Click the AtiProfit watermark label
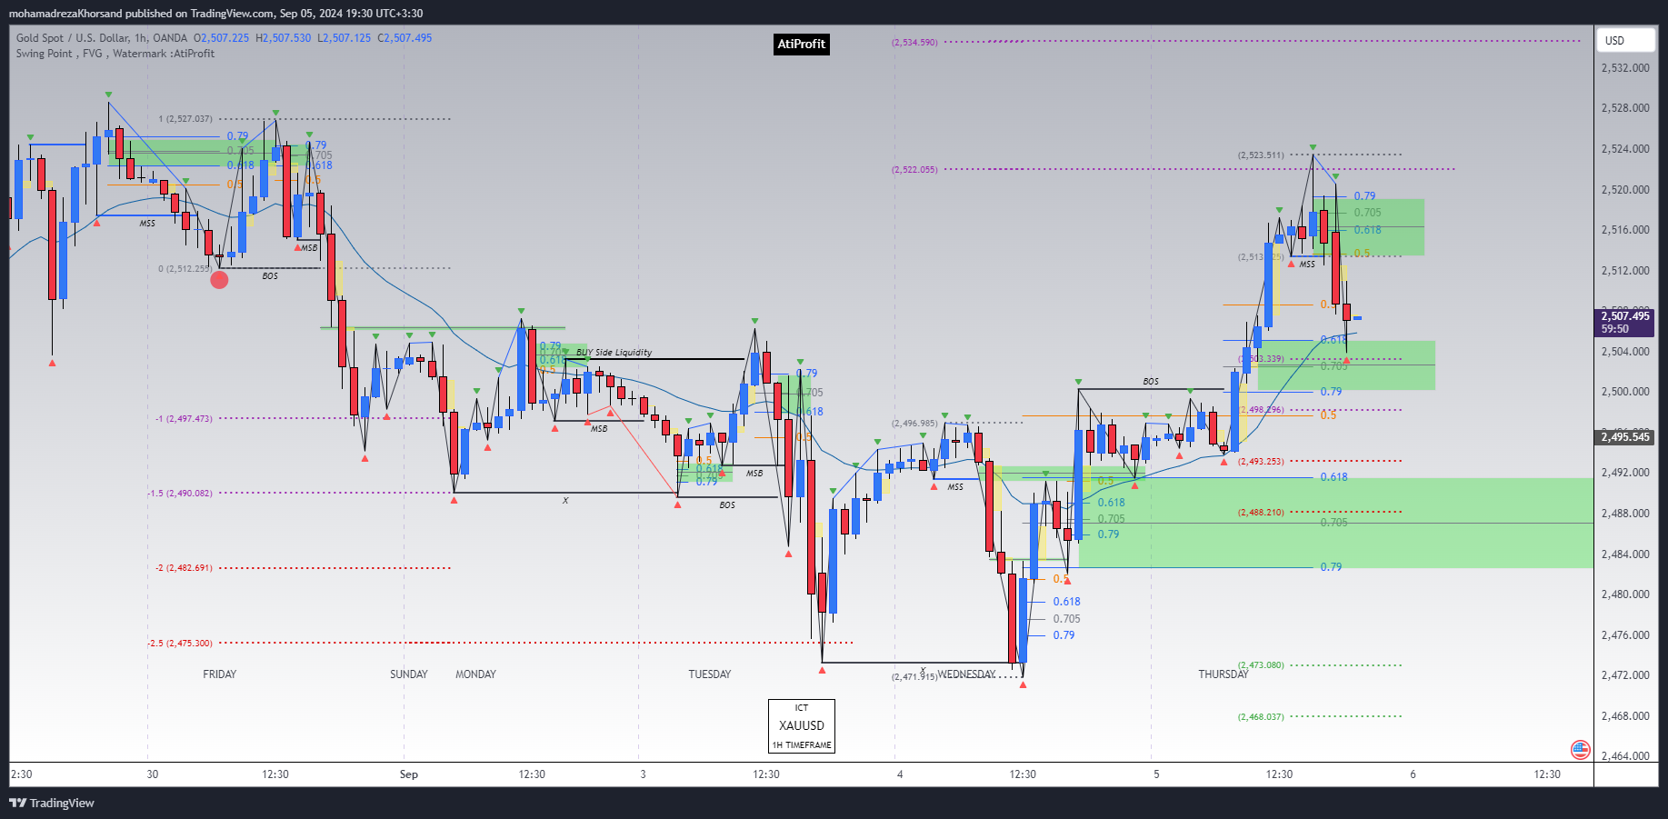Screen dimensions: 1668x819 [802, 44]
